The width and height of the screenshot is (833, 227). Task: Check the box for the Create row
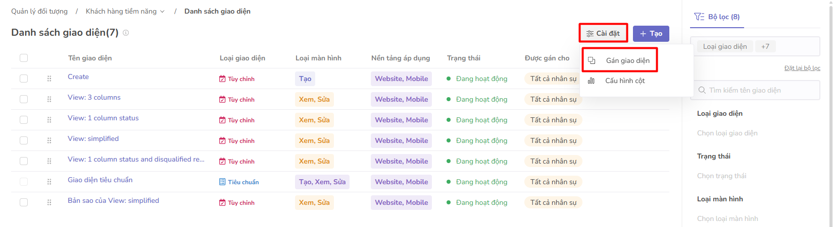(24, 79)
